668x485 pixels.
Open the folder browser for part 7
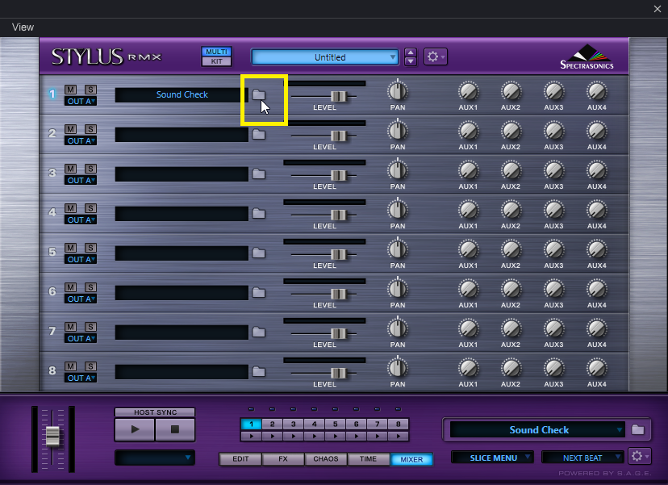coord(259,332)
